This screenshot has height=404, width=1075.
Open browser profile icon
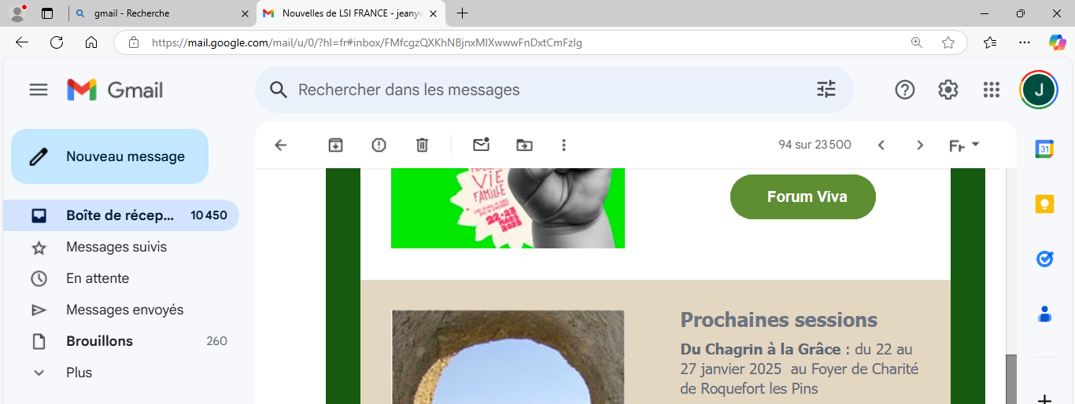click(x=17, y=13)
